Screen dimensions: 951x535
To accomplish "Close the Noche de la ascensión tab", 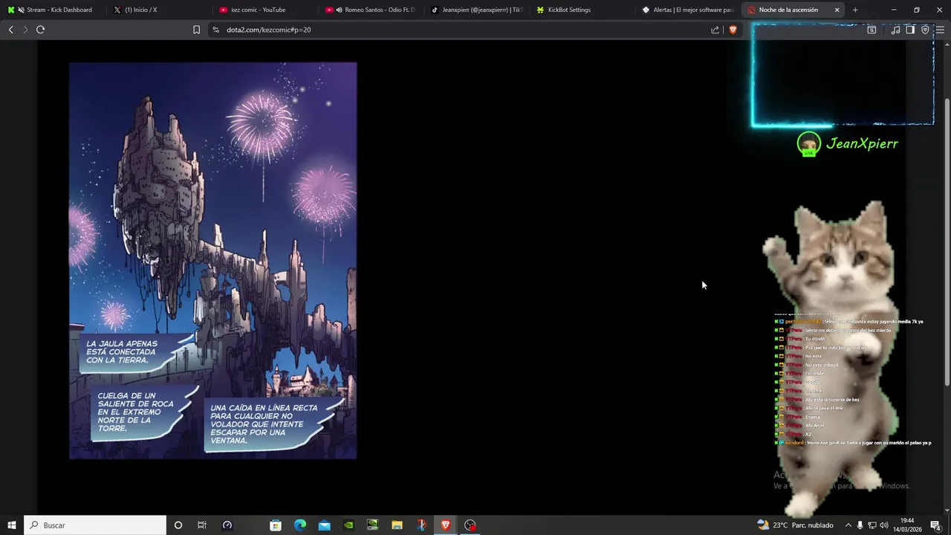I will point(837,10).
